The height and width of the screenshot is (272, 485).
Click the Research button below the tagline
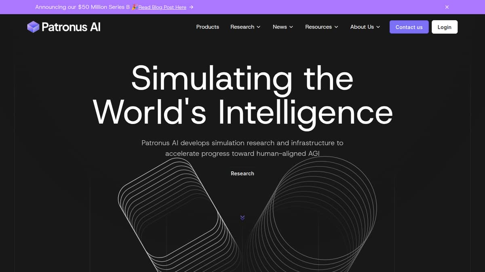242,174
